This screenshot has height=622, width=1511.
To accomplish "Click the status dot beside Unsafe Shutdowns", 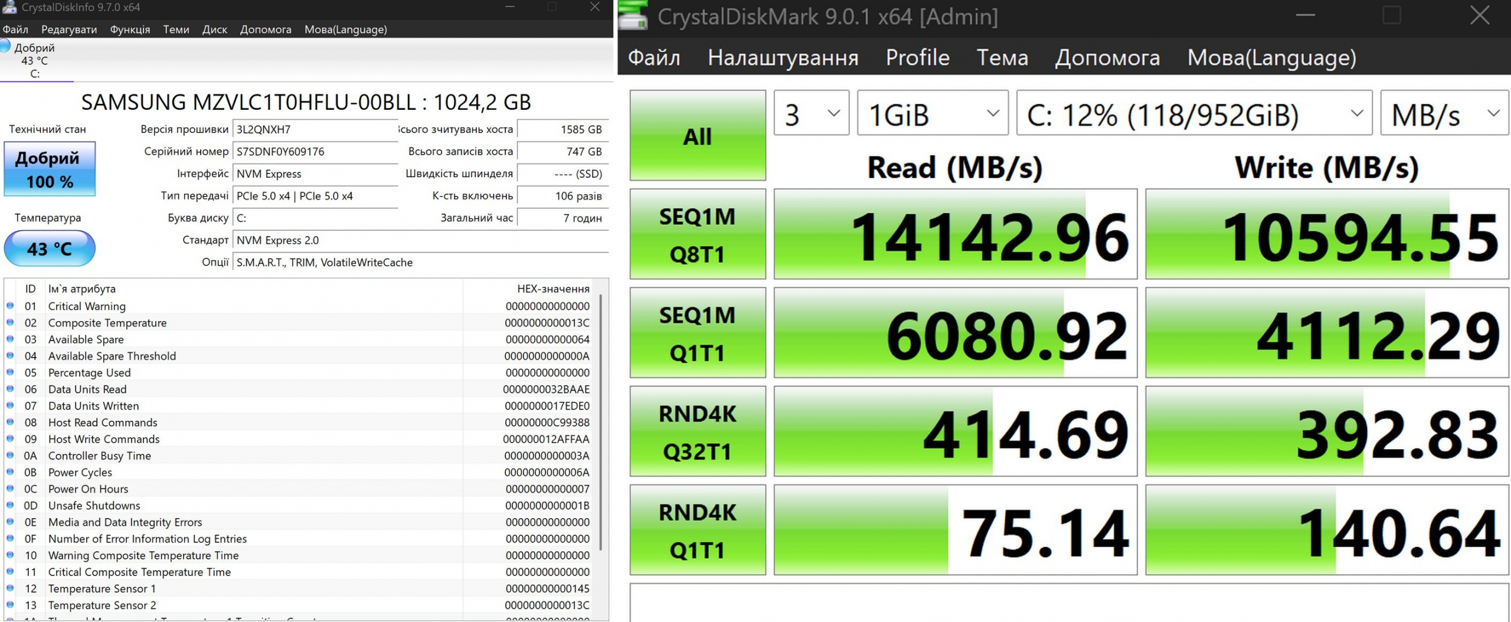I will click(x=10, y=505).
